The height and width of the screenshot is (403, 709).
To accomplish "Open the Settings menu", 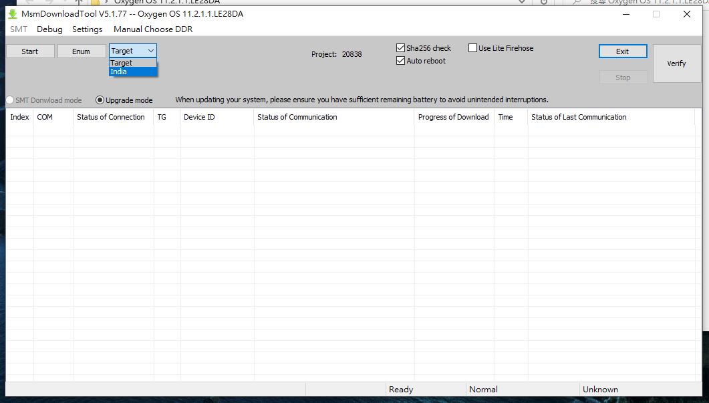I will click(x=88, y=29).
